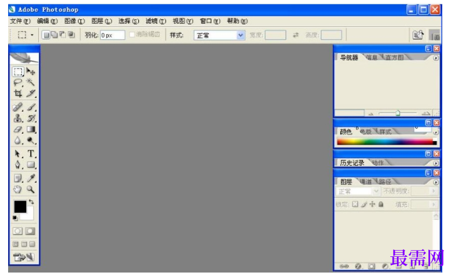Open the 文件 (File) menu

(x=20, y=21)
